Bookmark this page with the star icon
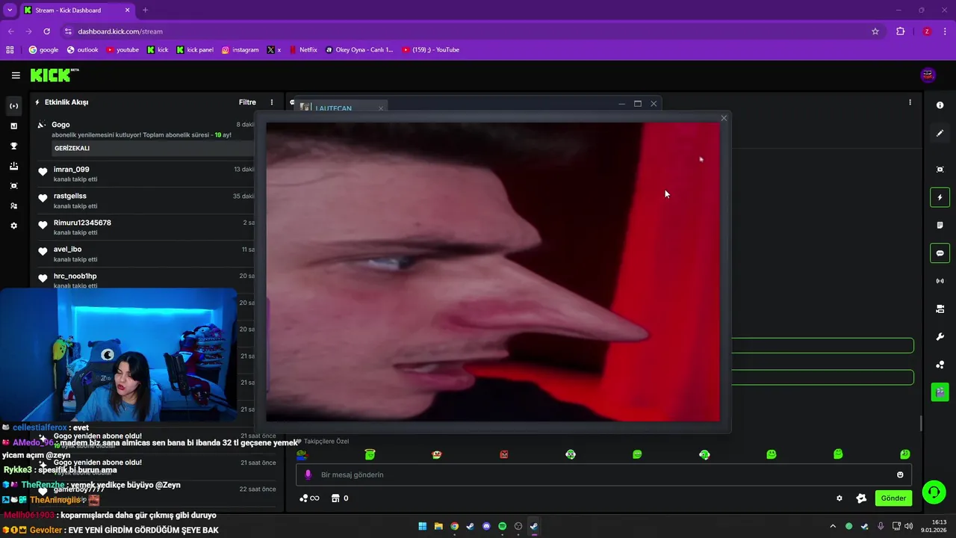The image size is (956, 538). tap(875, 31)
